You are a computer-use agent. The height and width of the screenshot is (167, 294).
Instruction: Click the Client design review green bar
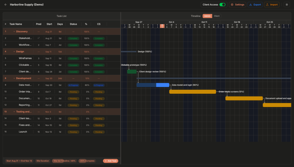tap(132, 72)
